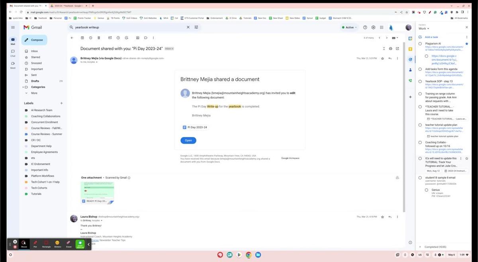Open the Active status dropdown
478x262 pixels.
click(x=349, y=27)
